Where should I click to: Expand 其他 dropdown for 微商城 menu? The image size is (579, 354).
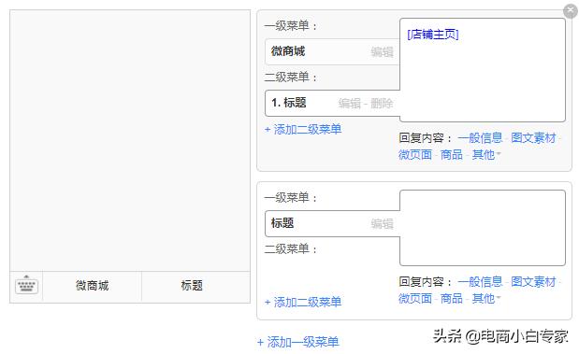click(x=486, y=154)
